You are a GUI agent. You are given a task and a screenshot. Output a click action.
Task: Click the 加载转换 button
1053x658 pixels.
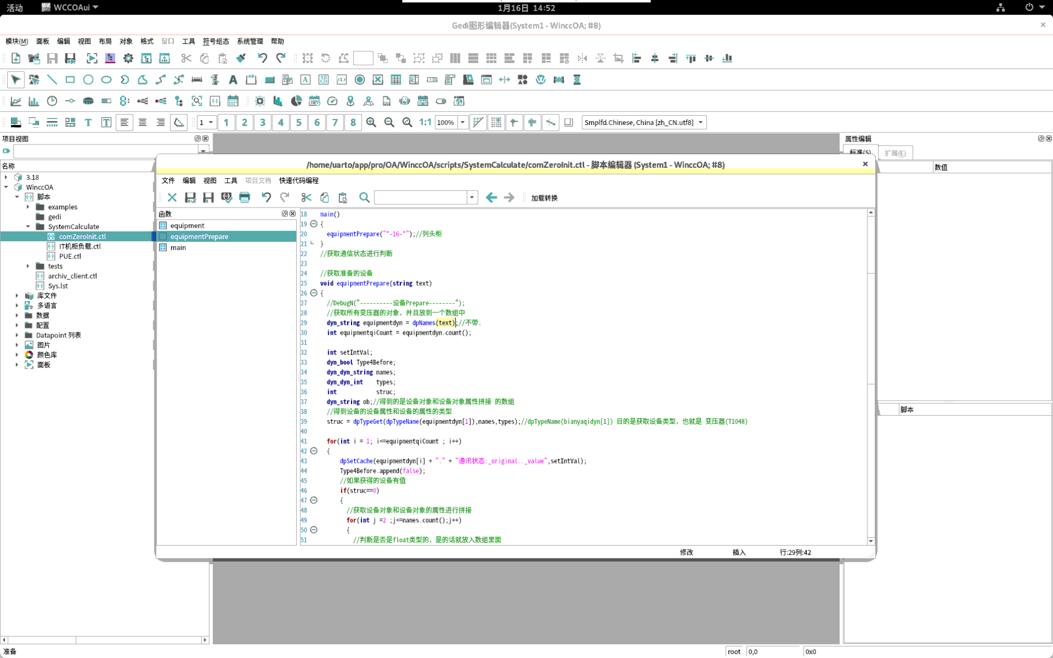544,198
